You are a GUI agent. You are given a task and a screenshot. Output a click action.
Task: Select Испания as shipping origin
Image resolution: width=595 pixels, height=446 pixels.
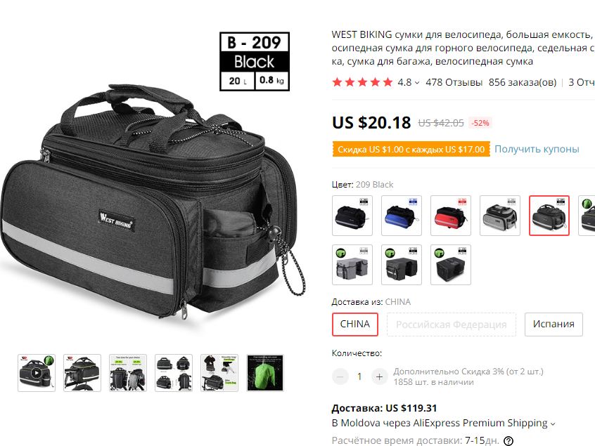(x=554, y=324)
